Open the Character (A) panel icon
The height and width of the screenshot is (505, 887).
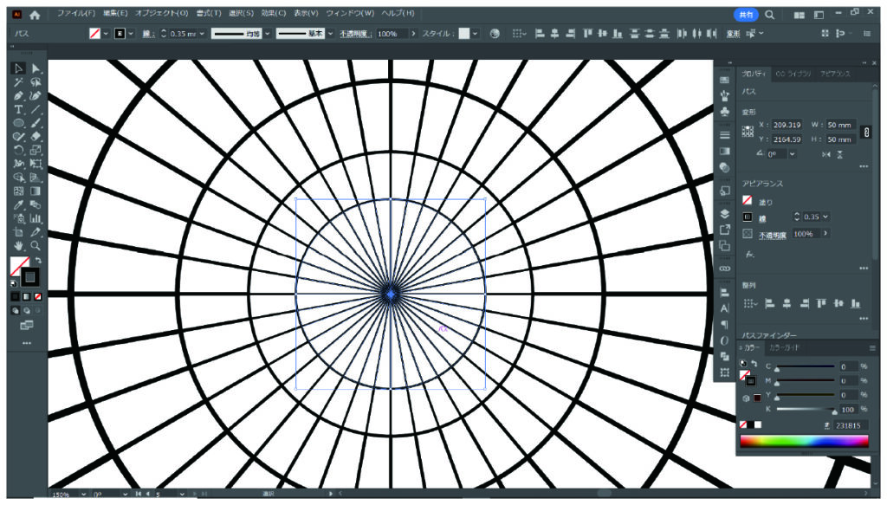point(725,308)
